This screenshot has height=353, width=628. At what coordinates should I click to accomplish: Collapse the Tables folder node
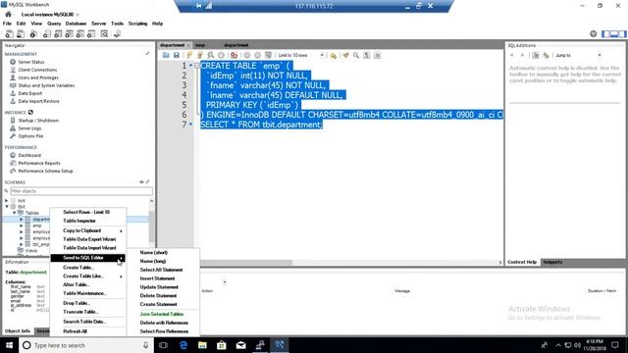click(14, 213)
